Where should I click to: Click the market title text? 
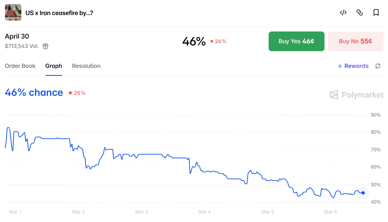click(59, 13)
